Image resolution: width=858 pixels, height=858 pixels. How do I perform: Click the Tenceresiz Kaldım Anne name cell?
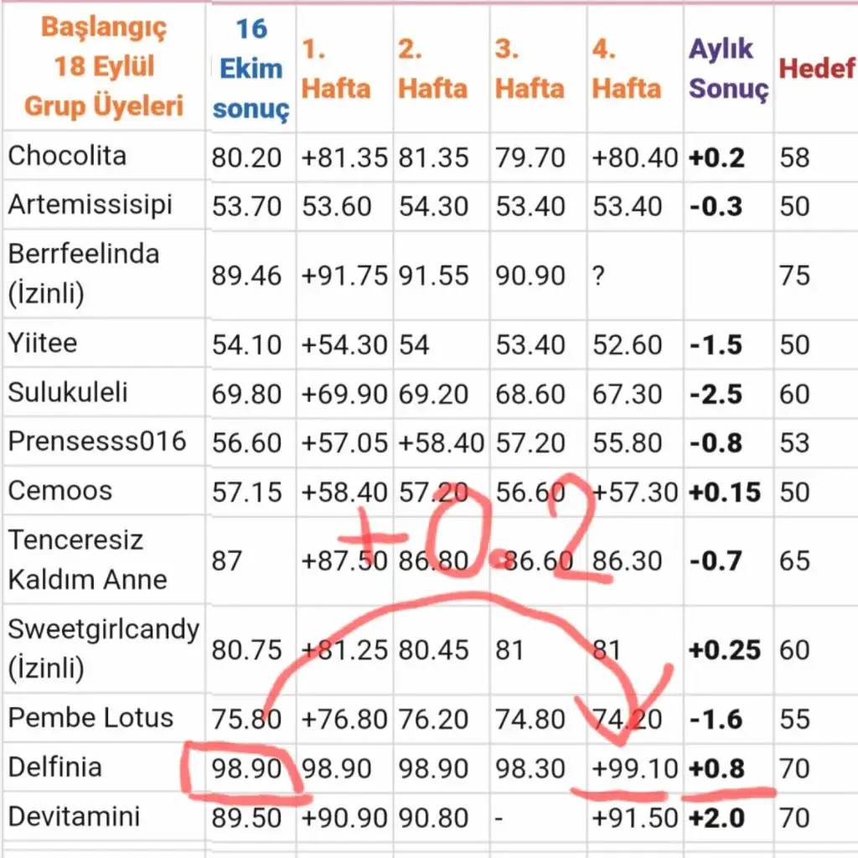pyautogui.click(x=87, y=560)
